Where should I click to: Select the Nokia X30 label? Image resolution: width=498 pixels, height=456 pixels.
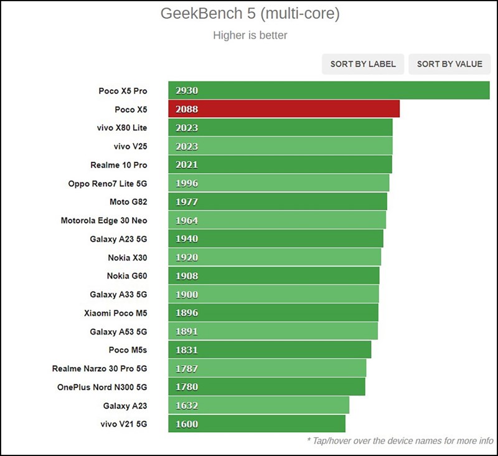pyautogui.click(x=128, y=257)
